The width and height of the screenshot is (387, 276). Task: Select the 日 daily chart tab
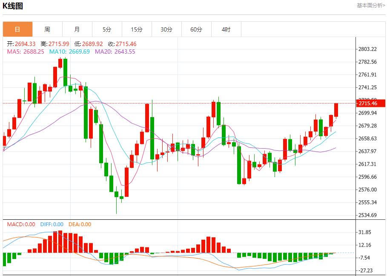click(x=17, y=29)
